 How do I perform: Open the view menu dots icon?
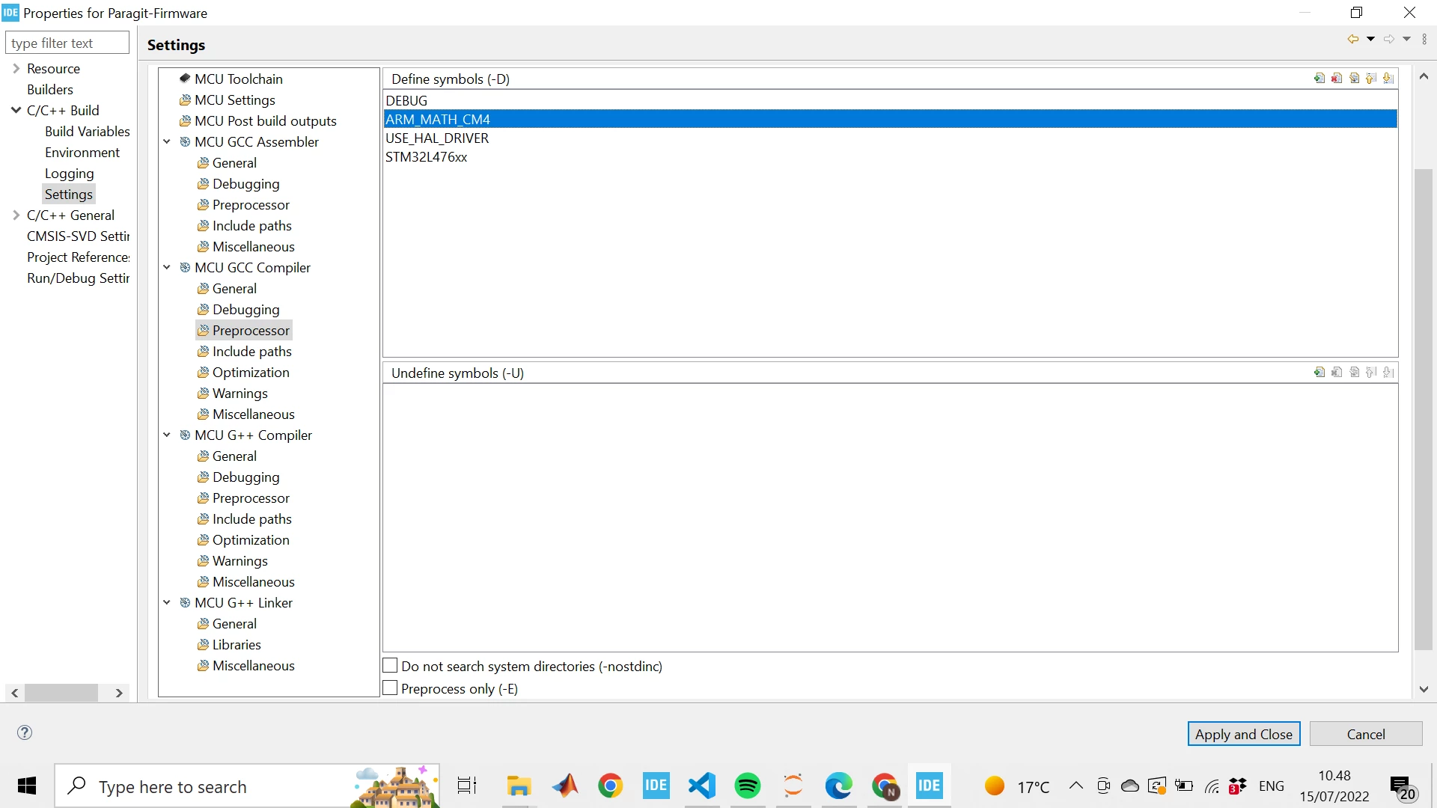pos(1424,39)
